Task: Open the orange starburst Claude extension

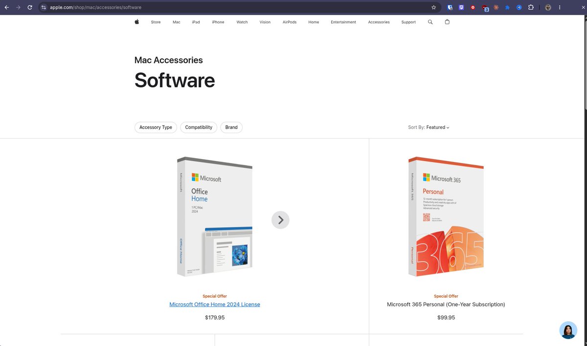Action: [496, 7]
